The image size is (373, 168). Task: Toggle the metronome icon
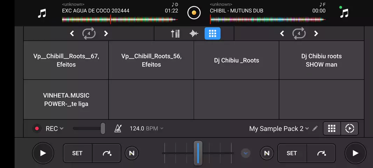click(x=118, y=128)
